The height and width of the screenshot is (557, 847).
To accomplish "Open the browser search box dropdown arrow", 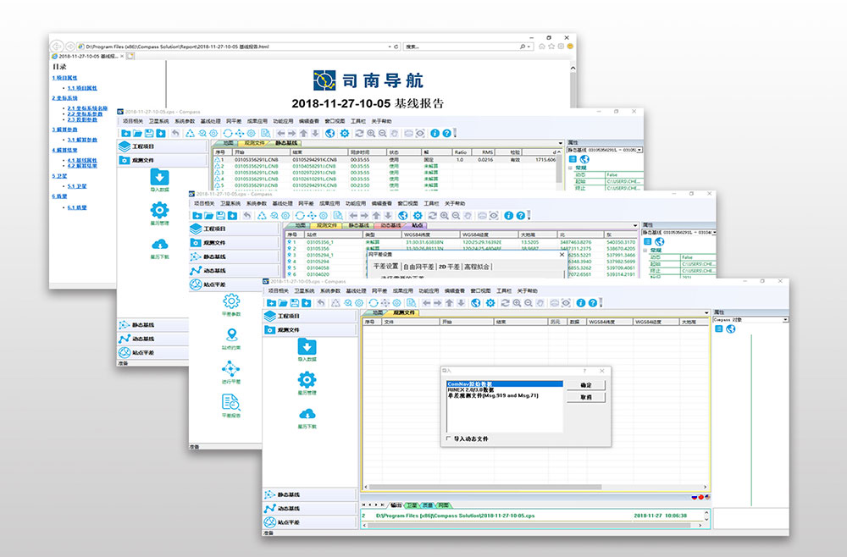I will [528, 47].
